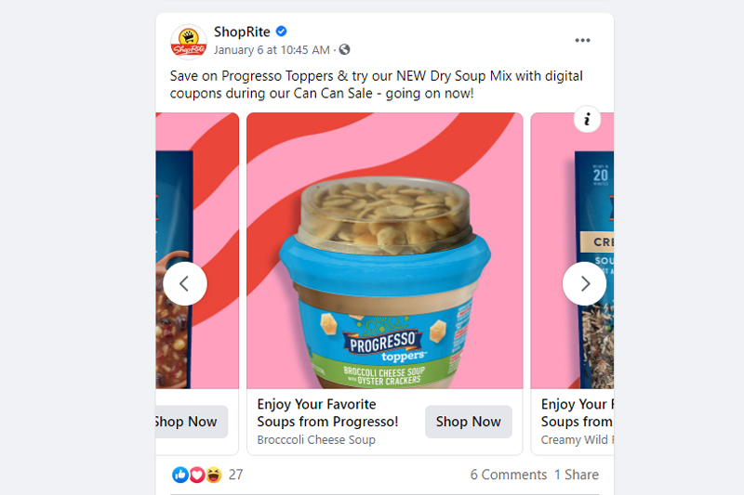Image resolution: width=744 pixels, height=495 pixels.
Task: Open the three-dot post options menu
Action: click(583, 40)
